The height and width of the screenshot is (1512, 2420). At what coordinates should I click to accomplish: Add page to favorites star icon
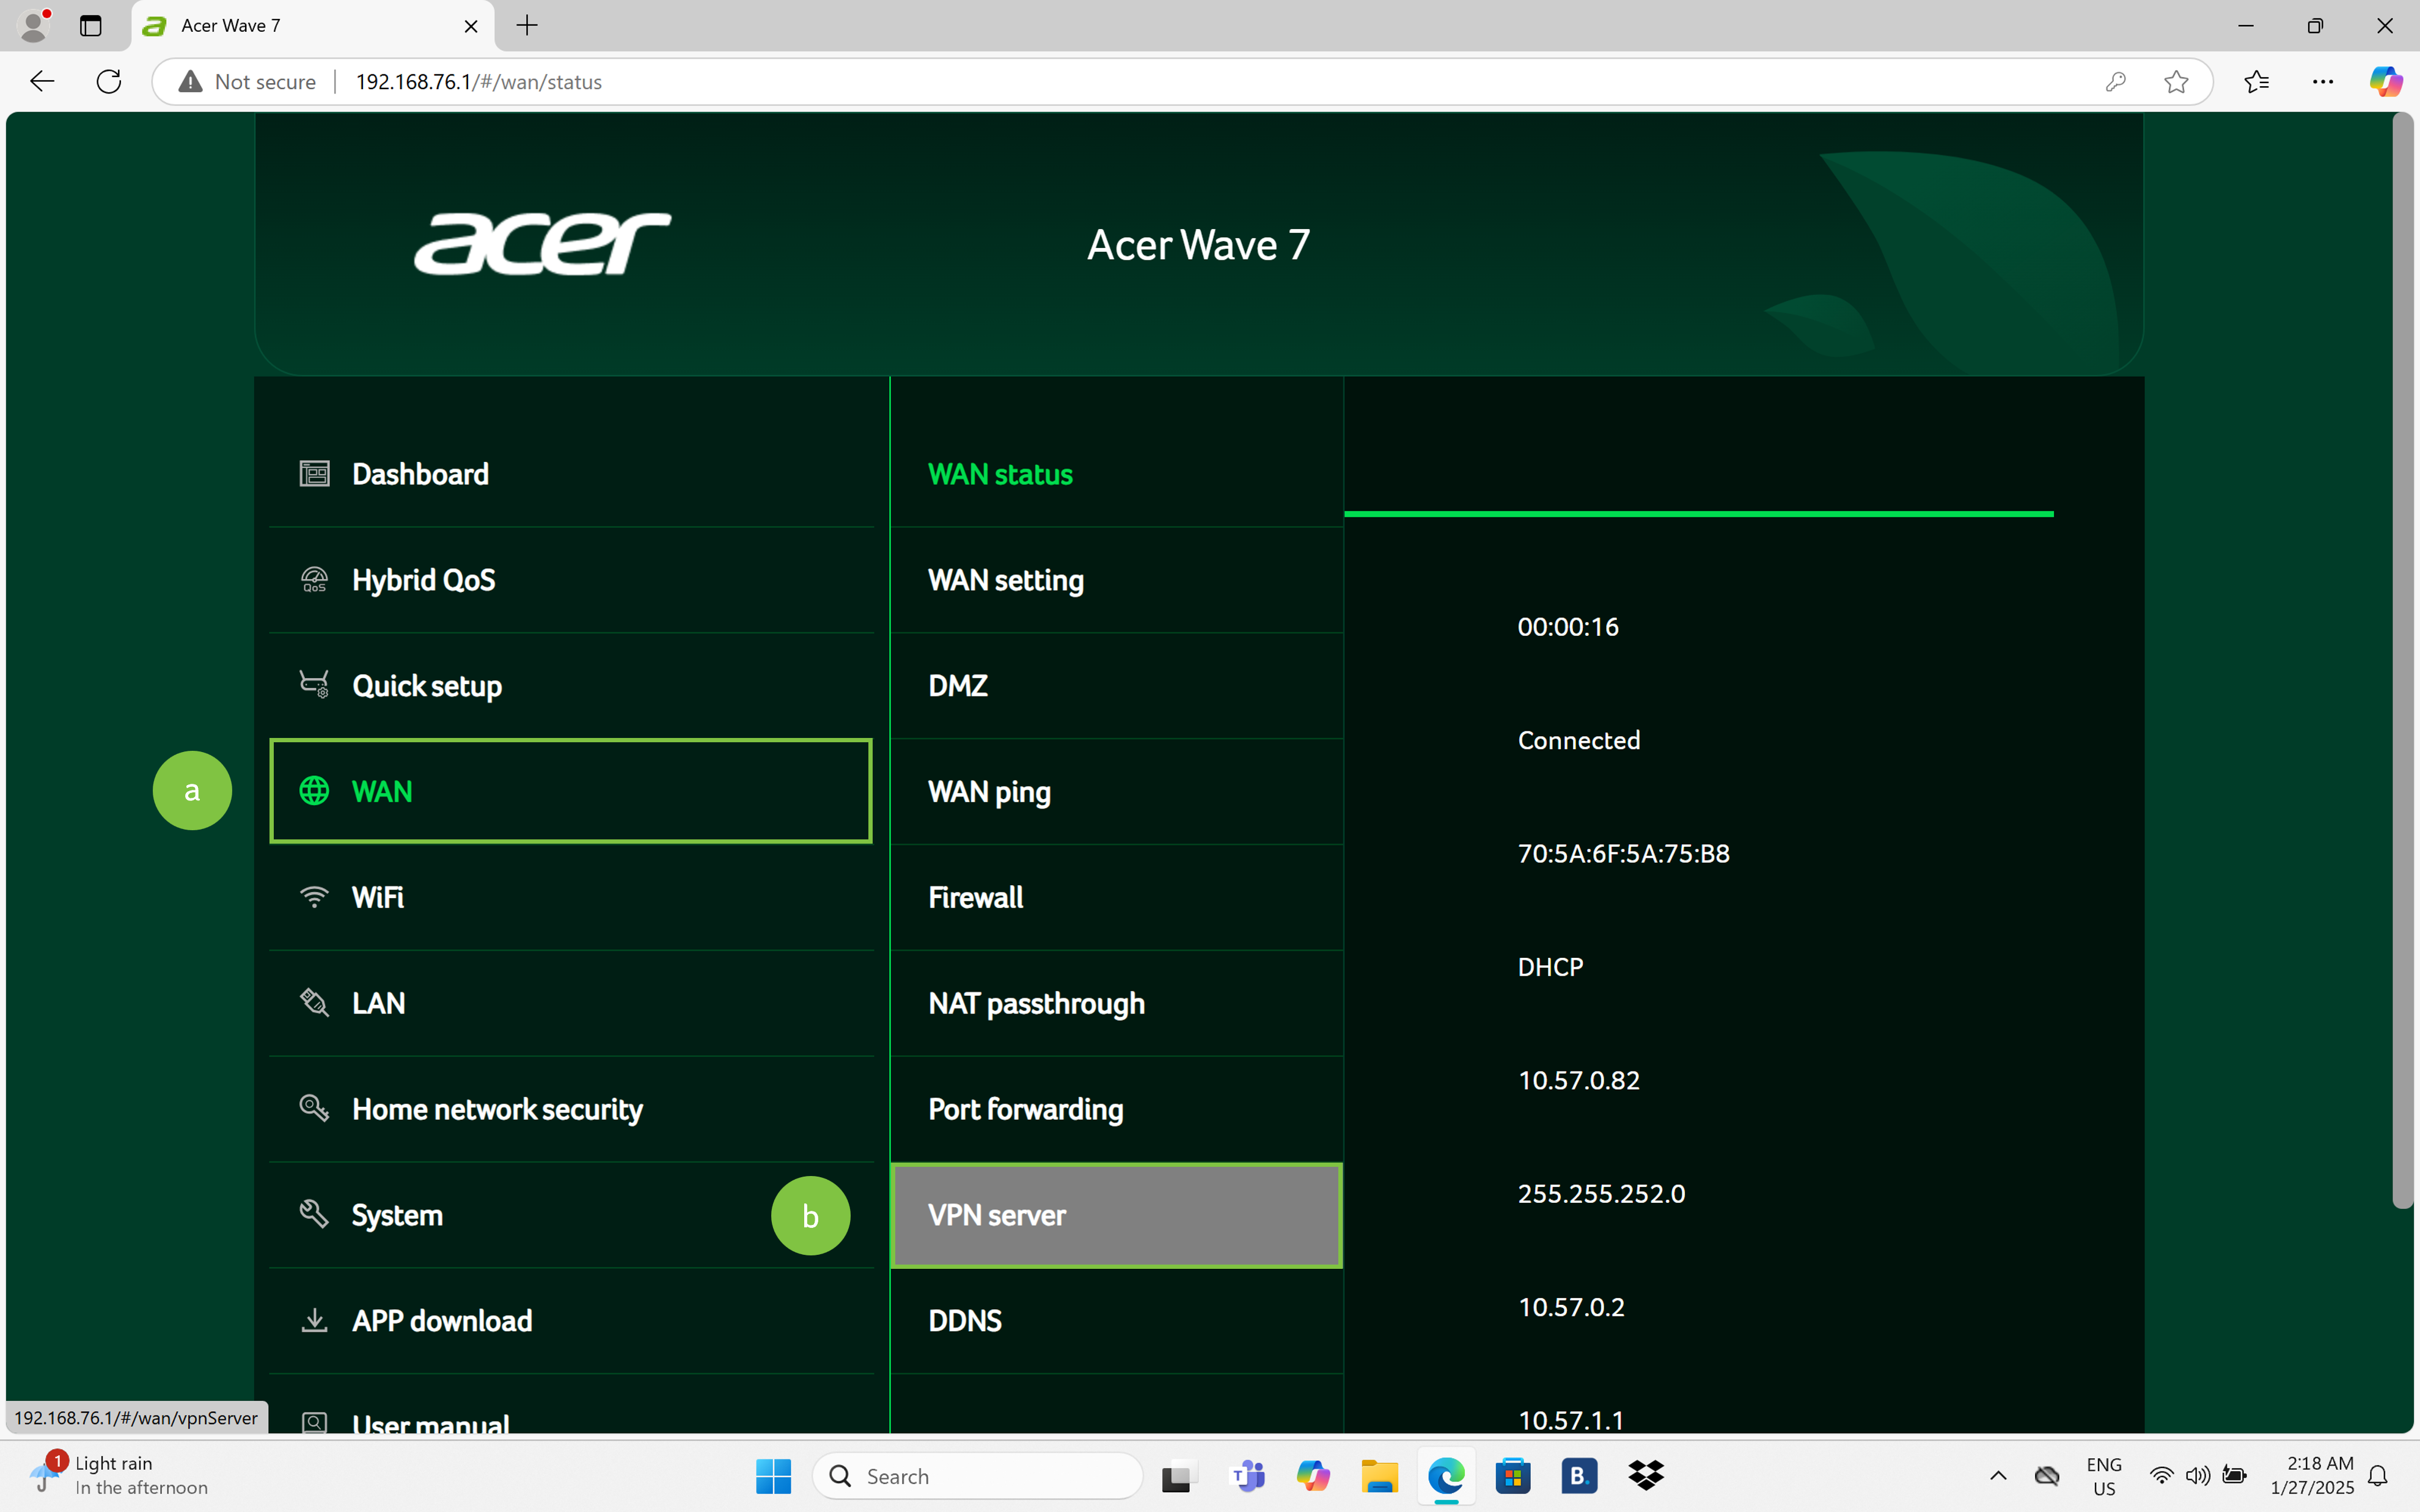pyautogui.click(x=2176, y=82)
